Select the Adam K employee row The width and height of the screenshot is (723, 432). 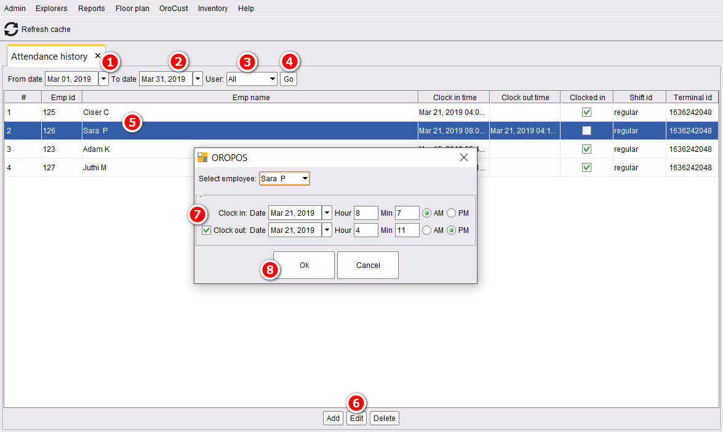coord(361,149)
